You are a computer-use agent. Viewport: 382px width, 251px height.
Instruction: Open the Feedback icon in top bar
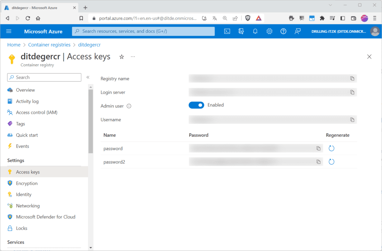point(297,31)
